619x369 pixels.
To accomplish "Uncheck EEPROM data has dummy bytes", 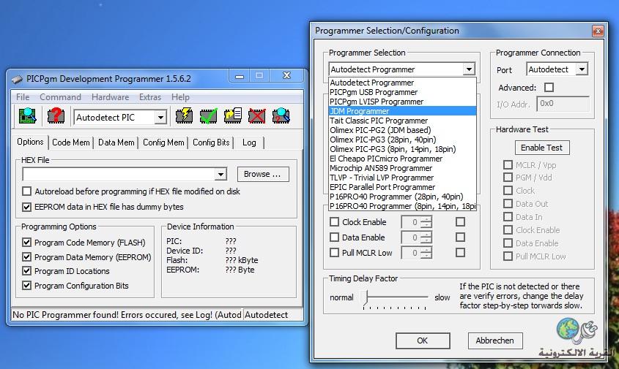I will click(x=26, y=207).
